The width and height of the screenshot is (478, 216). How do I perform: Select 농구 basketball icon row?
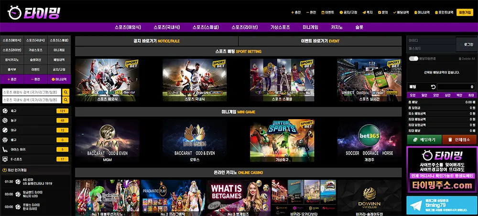click(x=35, y=121)
